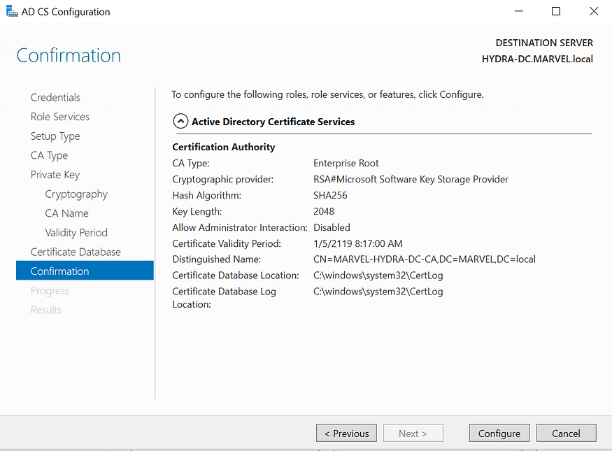Screen dimensions: 612x451
Task: Click the Progress step in the sidebar
Action: pos(50,290)
